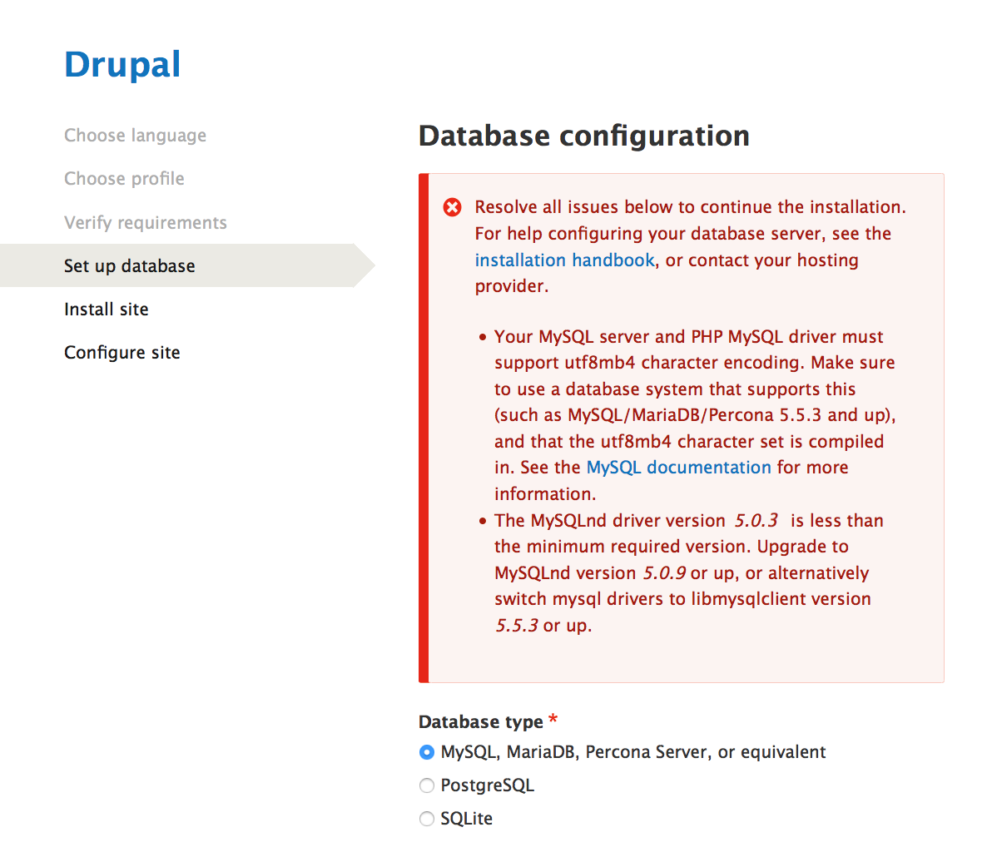Open the installation handbook link
Viewport: 992px width, 857px height.
[x=564, y=260]
